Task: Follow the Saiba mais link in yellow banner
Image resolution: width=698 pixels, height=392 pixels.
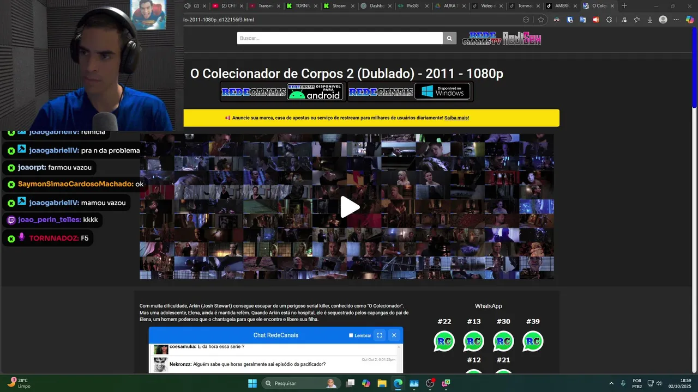Action: click(456, 118)
